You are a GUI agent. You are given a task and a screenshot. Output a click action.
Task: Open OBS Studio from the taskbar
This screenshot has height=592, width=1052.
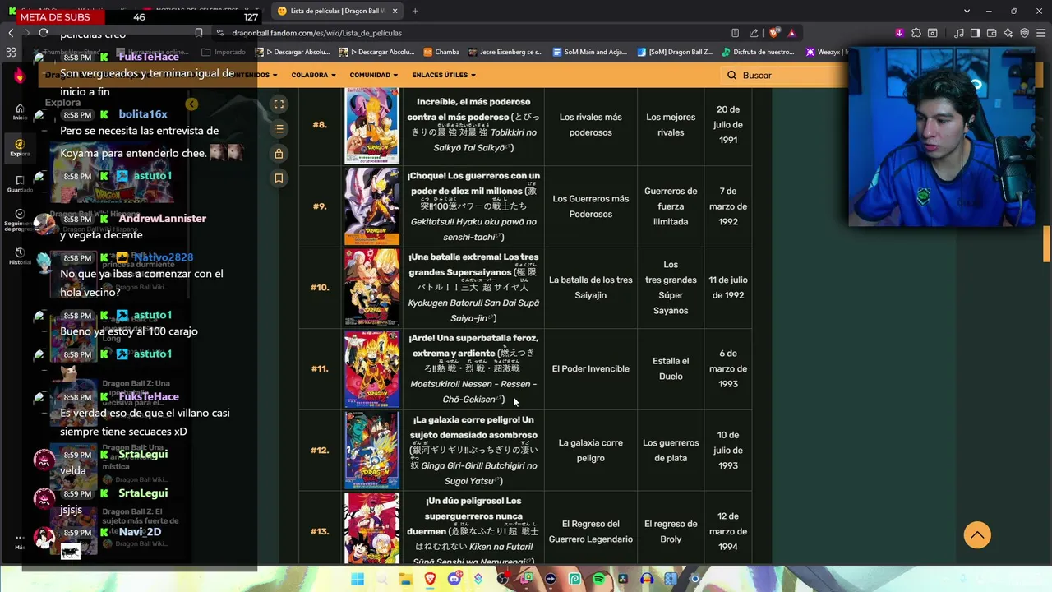pyautogui.click(x=502, y=579)
